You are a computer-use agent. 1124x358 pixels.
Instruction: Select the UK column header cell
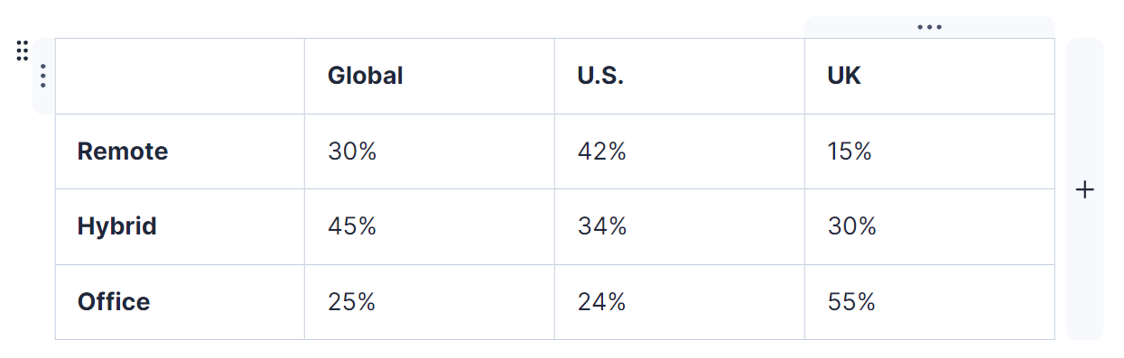pyautogui.click(x=930, y=76)
